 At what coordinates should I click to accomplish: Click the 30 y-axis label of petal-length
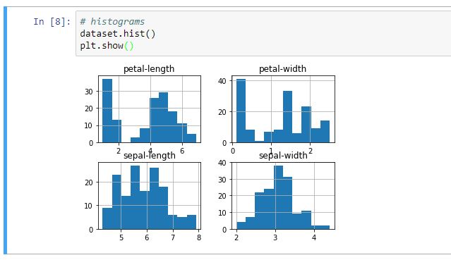pyautogui.click(x=89, y=92)
